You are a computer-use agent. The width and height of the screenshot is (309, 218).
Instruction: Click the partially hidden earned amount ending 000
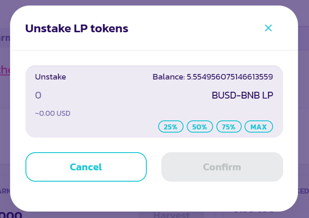point(11,215)
